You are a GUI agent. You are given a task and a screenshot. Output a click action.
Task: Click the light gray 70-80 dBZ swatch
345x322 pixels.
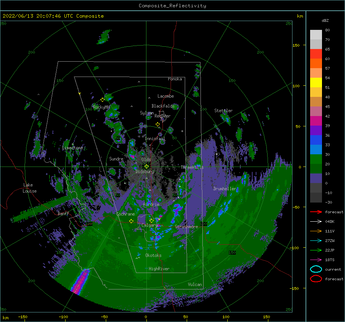tap(316, 35)
